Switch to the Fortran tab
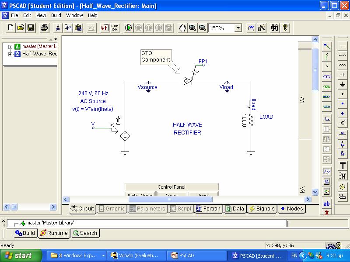Image resolution: width=350 pixels, height=262 pixels. (x=209, y=209)
